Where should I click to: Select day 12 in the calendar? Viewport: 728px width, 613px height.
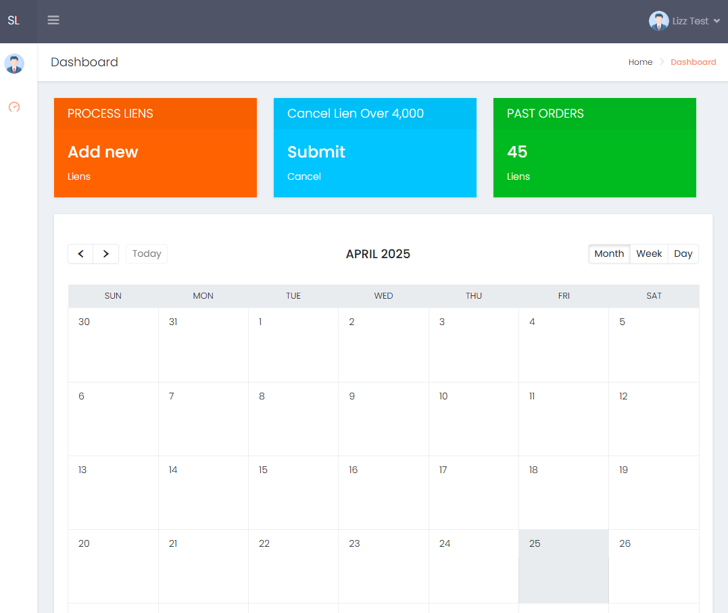[x=654, y=419]
